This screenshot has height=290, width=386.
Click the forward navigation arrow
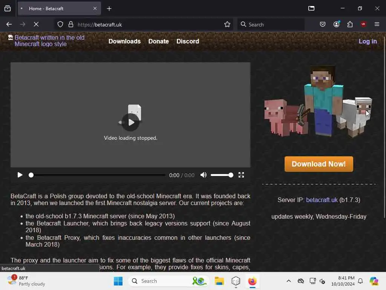(22, 24)
